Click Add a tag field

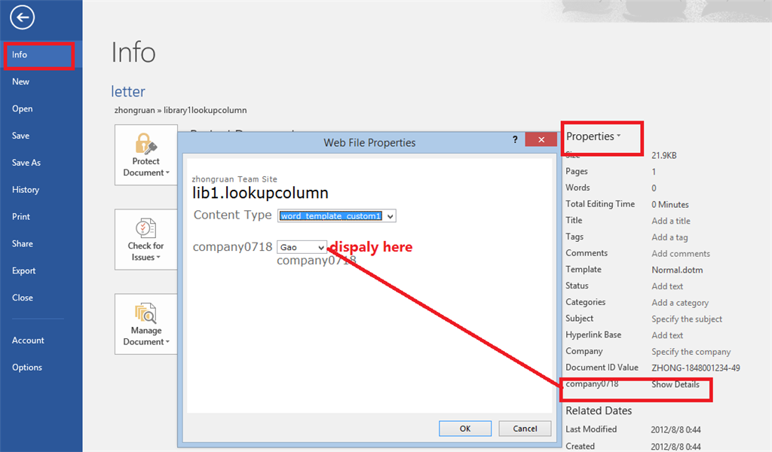669,237
